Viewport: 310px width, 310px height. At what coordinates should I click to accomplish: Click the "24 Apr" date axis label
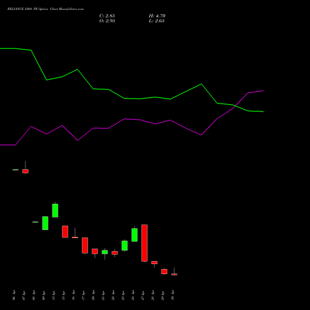pyautogui.click(x=133, y=295)
